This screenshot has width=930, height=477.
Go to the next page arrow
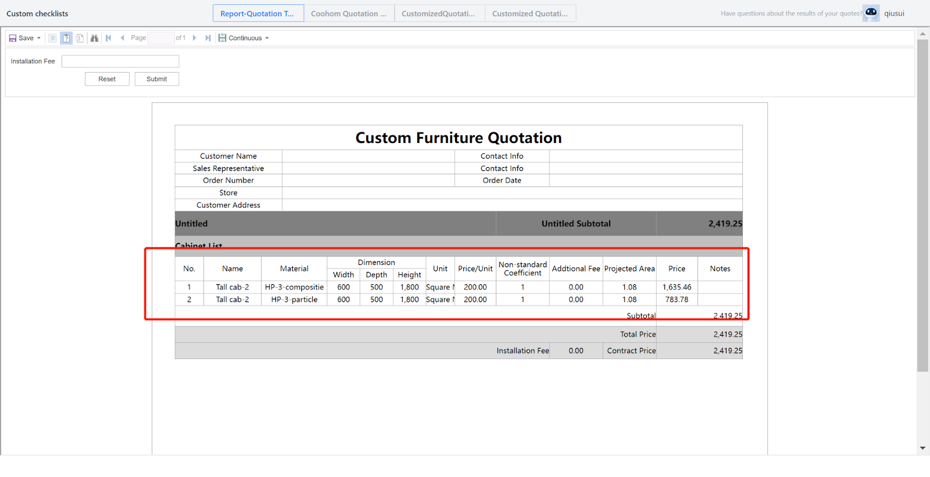click(195, 38)
